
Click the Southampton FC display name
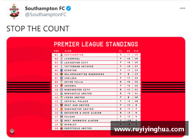(x=45, y=8)
